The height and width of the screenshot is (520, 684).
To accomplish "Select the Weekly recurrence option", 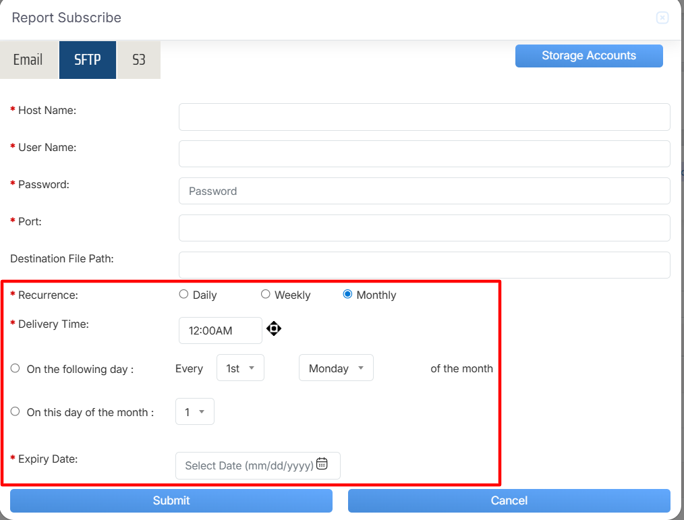I will pos(265,294).
